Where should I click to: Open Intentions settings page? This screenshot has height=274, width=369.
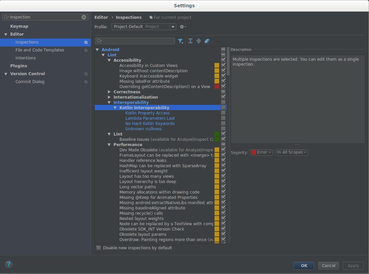[x=25, y=58]
